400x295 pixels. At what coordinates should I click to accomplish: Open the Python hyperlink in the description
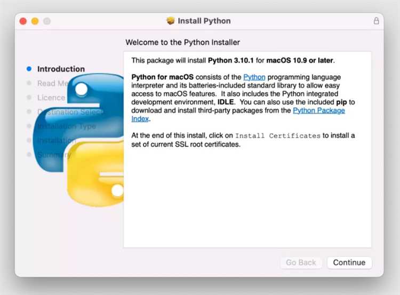point(254,77)
